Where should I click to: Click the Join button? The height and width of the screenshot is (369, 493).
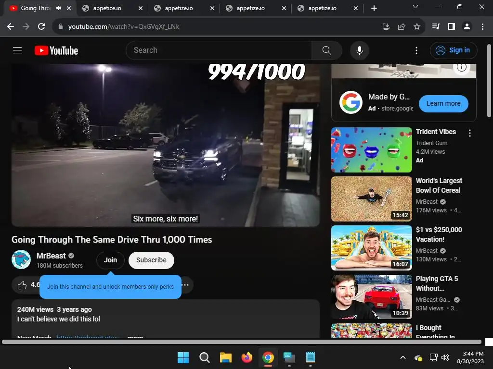click(x=110, y=260)
